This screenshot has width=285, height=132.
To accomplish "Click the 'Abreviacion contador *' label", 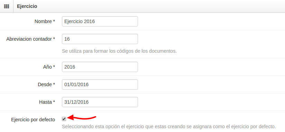I will click(30, 39).
